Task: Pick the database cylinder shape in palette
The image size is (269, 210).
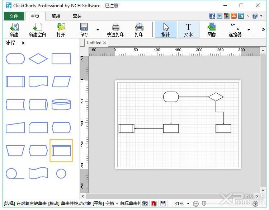Action: click(61, 104)
